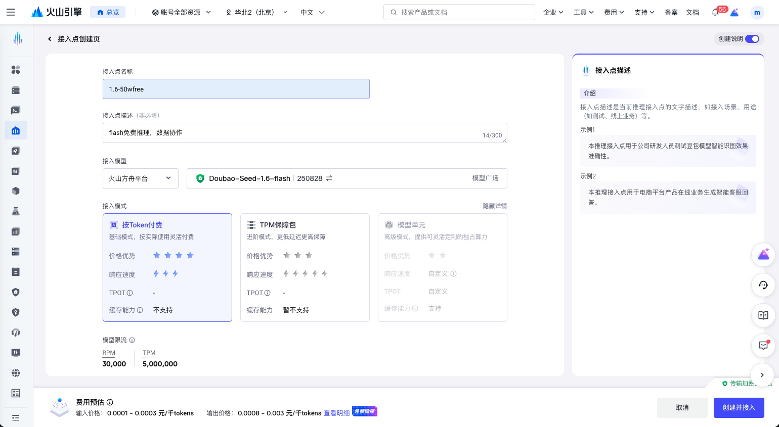This screenshot has width=779, height=427.
Task: Open the hamburger main menu
Action: click(x=11, y=12)
